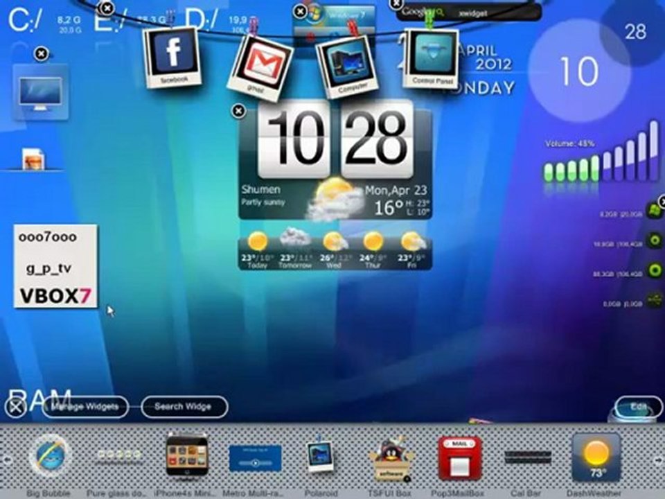Select the iPhone4s Mini widget
Screen dimensions: 665x499
tap(186, 456)
